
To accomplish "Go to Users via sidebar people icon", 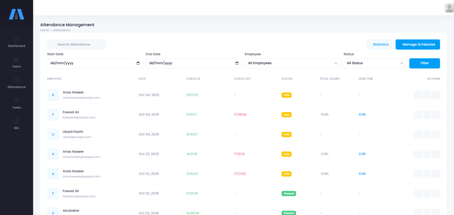I will click(16, 60).
